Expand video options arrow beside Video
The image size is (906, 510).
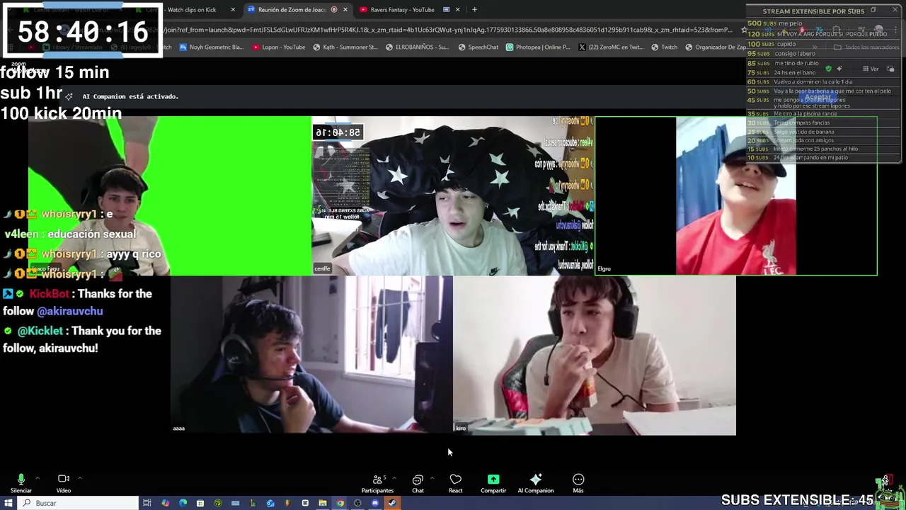(80, 478)
